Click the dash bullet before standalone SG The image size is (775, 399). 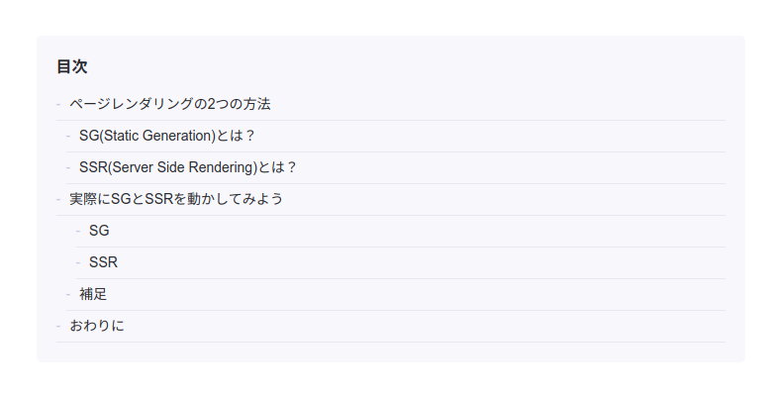coord(79,231)
